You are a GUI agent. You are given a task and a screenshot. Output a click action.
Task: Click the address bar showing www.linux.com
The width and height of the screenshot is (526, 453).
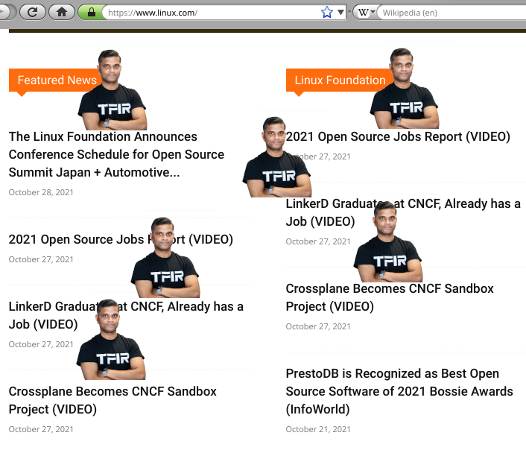[x=213, y=13]
